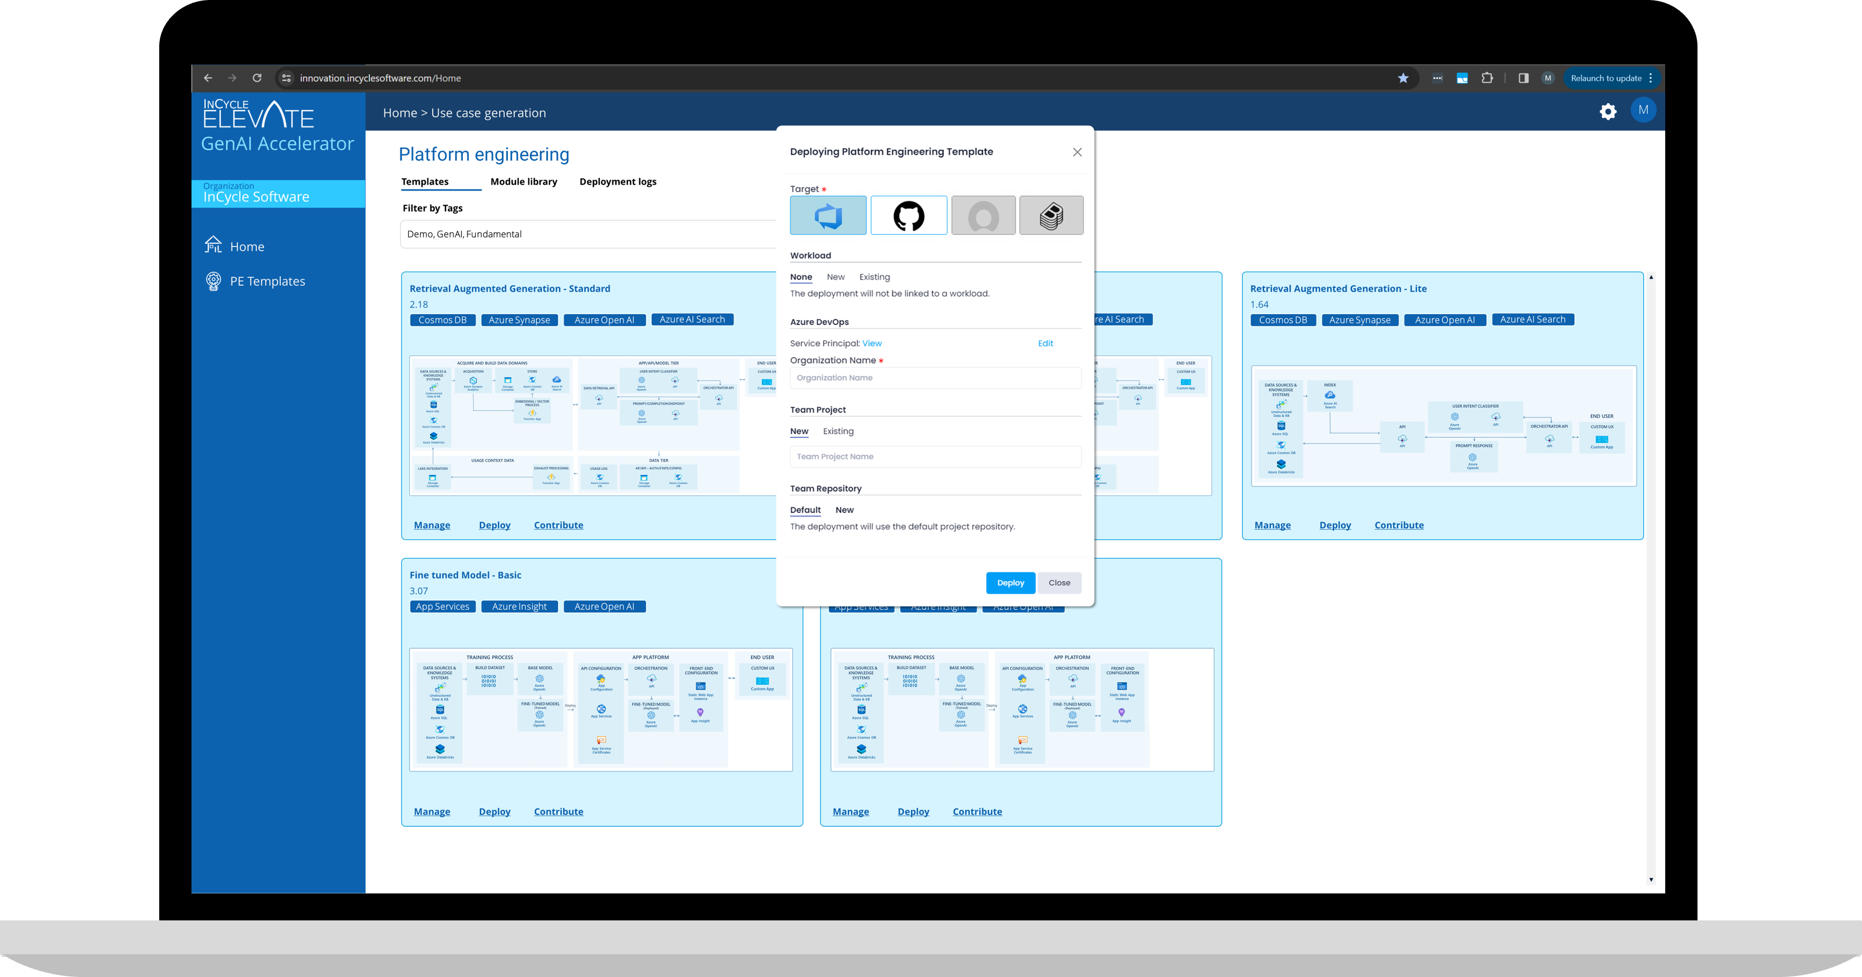Image resolution: width=1862 pixels, height=977 pixels.
Task: Choose the Existing workload option
Action: point(874,277)
